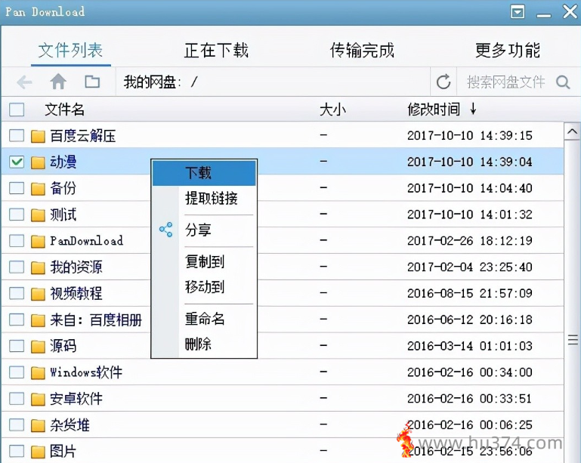Image resolution: width=581 pixels, height=463 pixels.
Task: Sort by the 大小 column header
Action: (332, 110)
